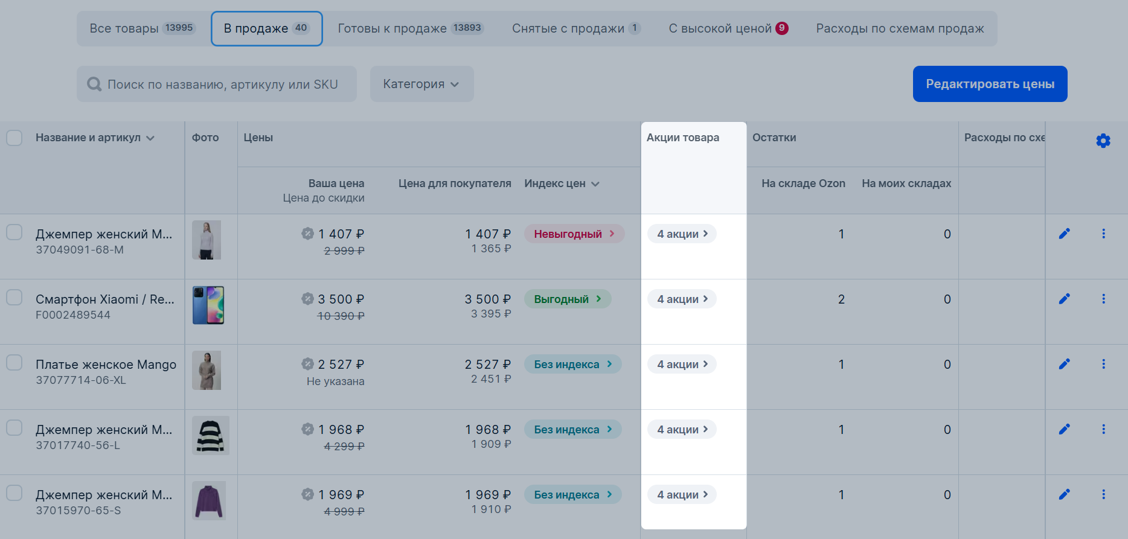Screen dimensions: 1128x539
Task: Open Без индекса badge for Платье женское Mango
Action: [573, 364]
